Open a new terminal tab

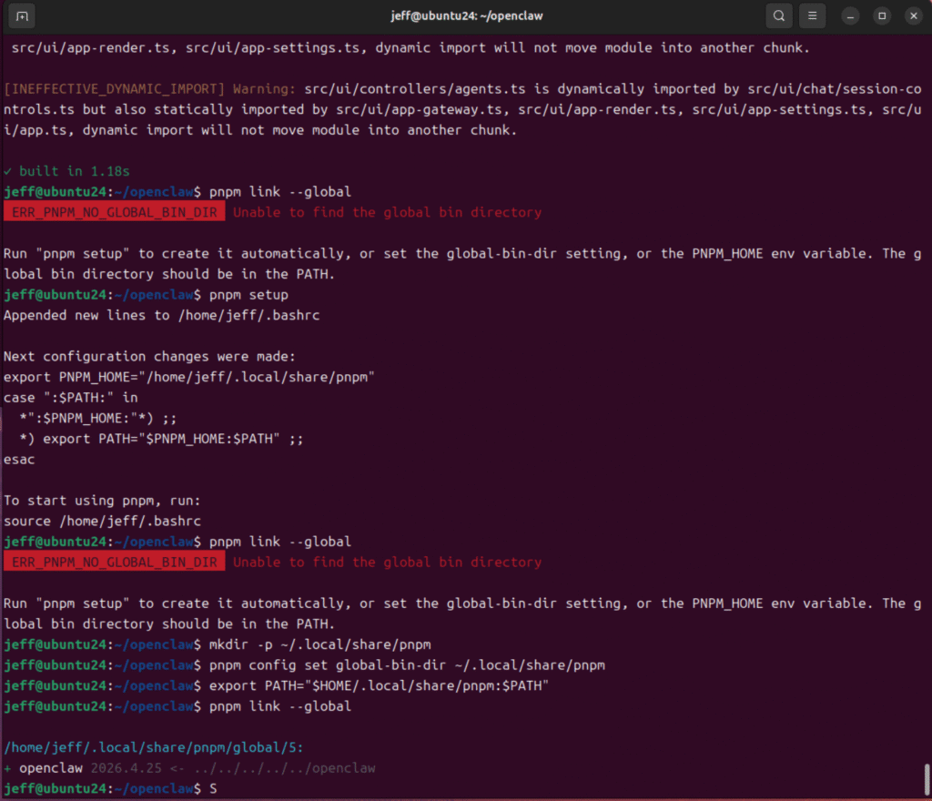[23, 15]
